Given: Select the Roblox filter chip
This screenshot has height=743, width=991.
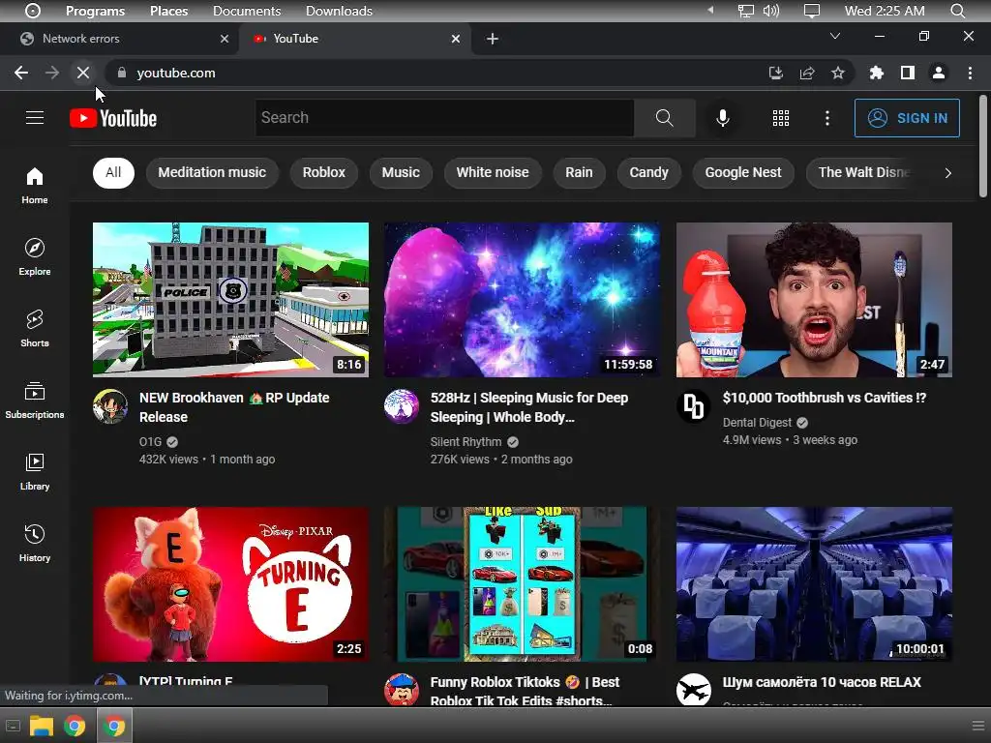Looking at the screenshot, I should 323,172.
